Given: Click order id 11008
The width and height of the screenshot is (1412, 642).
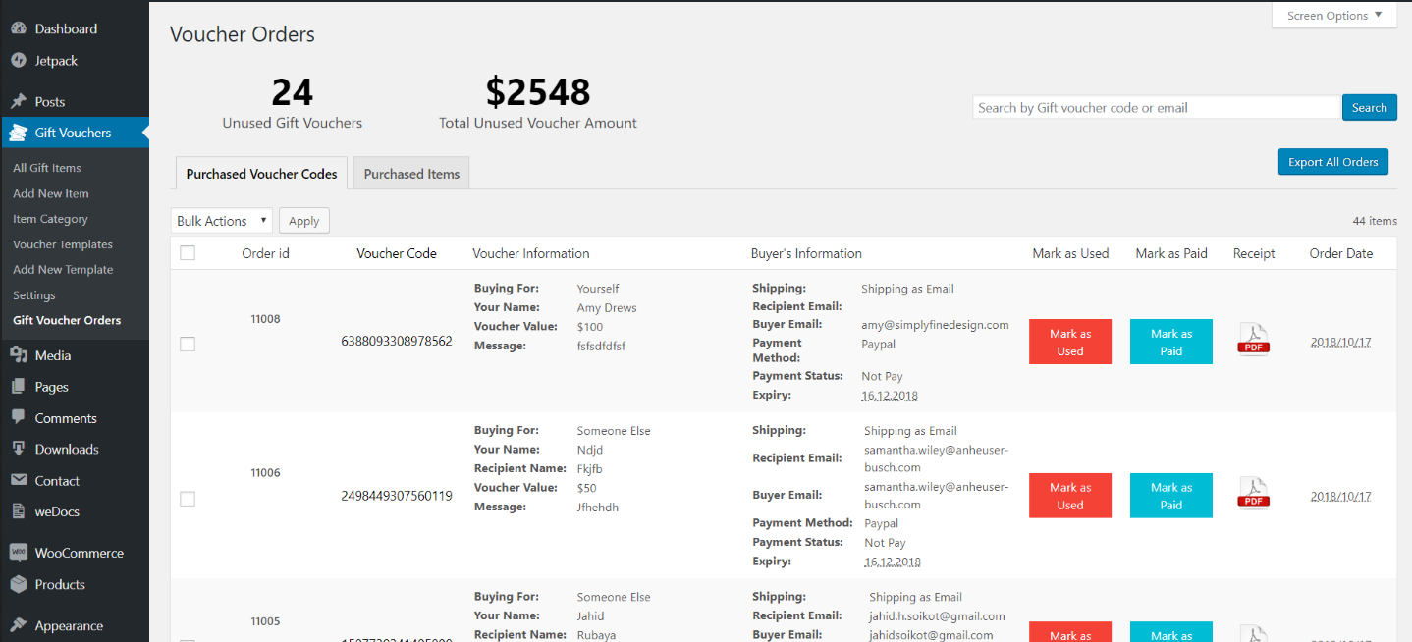Looking at the screenshot, I should (265, 318).
